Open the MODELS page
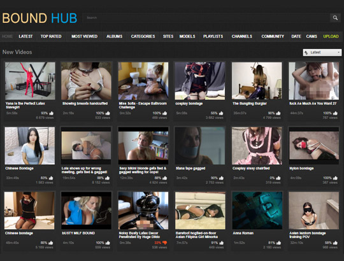This screenshot has width=344, height=261. click(x=187, y=36)
